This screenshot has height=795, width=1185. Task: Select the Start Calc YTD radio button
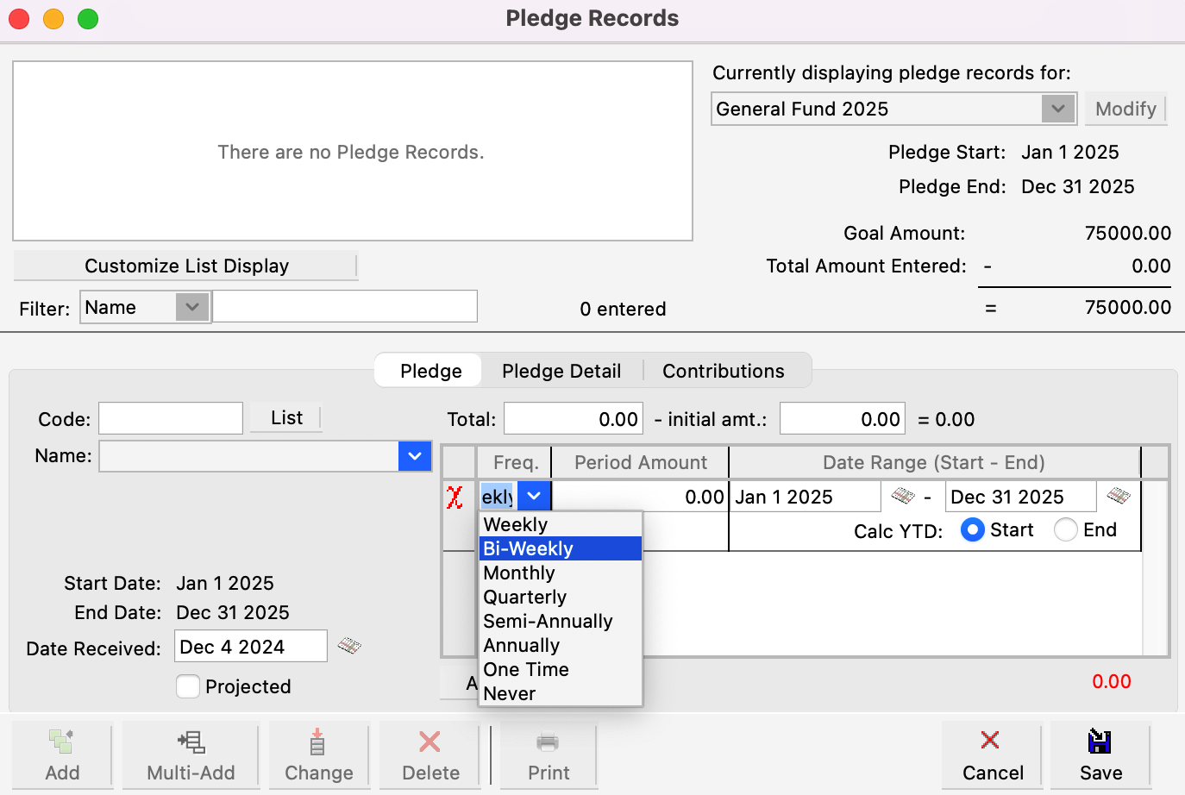tap(972, 529)
